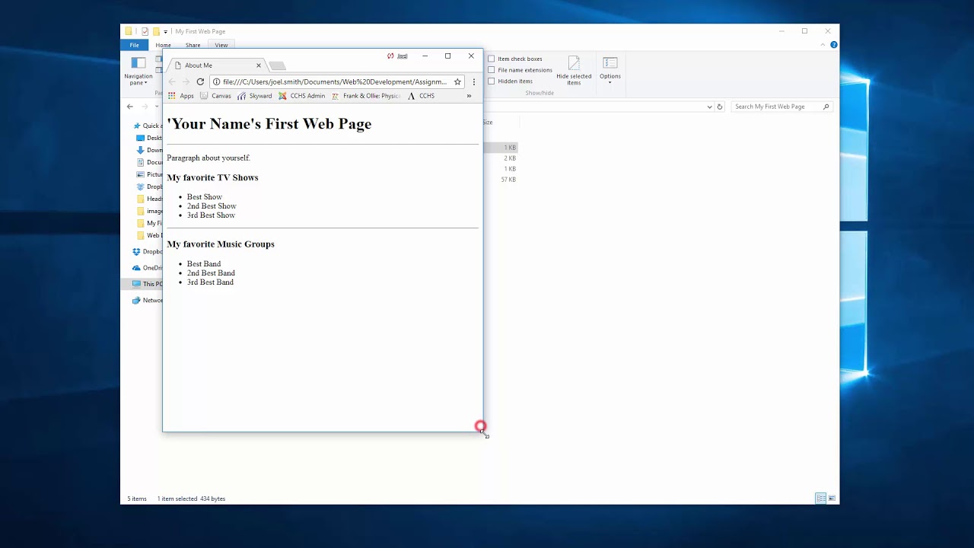Open the Navigation pane dropdown
Image resolution: width=974 pixels, height=548 pixels.
coord(138,72)
